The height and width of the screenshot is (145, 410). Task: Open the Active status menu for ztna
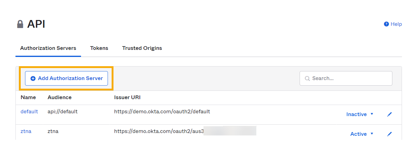click(358, 134)
